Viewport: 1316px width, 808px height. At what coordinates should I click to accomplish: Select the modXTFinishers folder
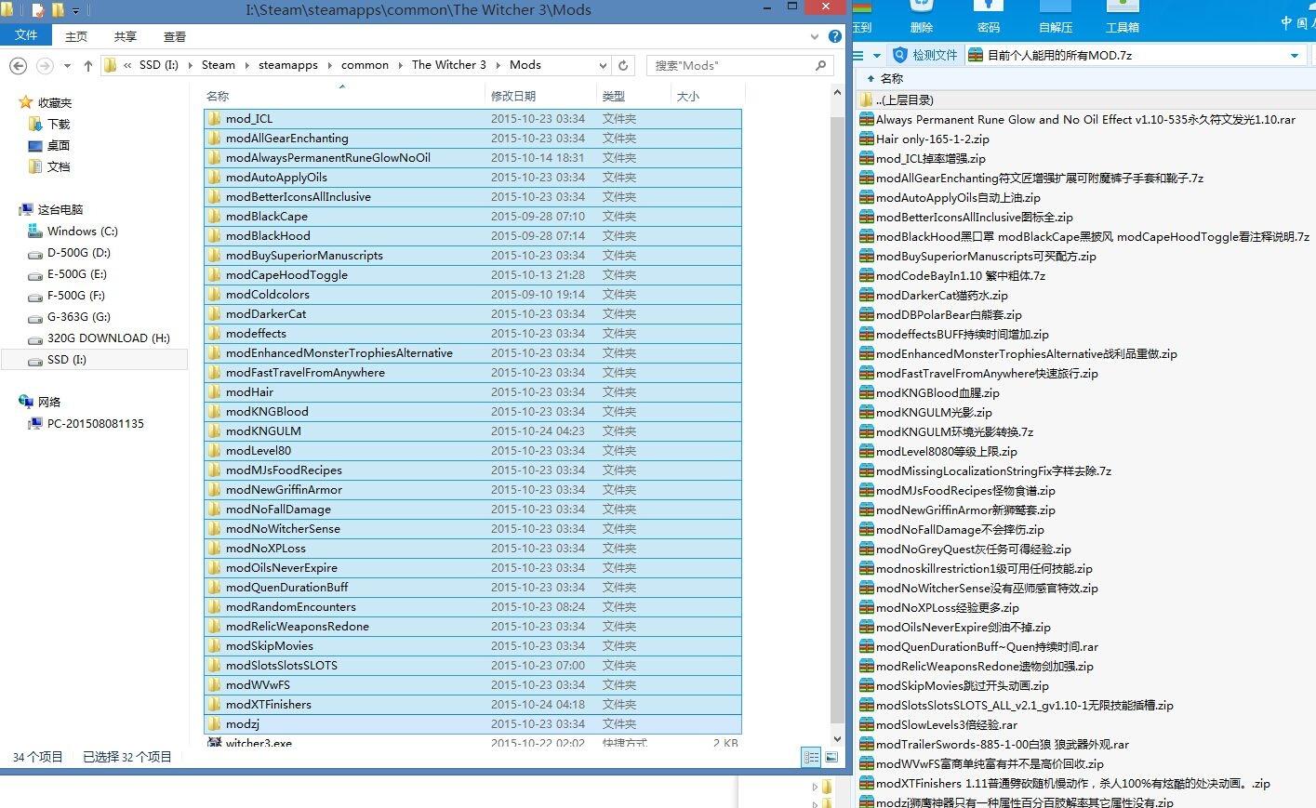(x=472, y=704)
